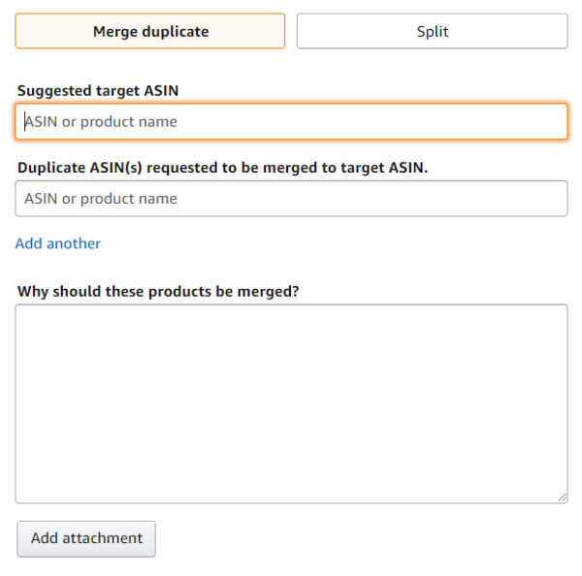The width and height of the screenshot is (582, 576).
Task: Grab the bottom-right resize grip of the text box
Action: pos(562,496)
